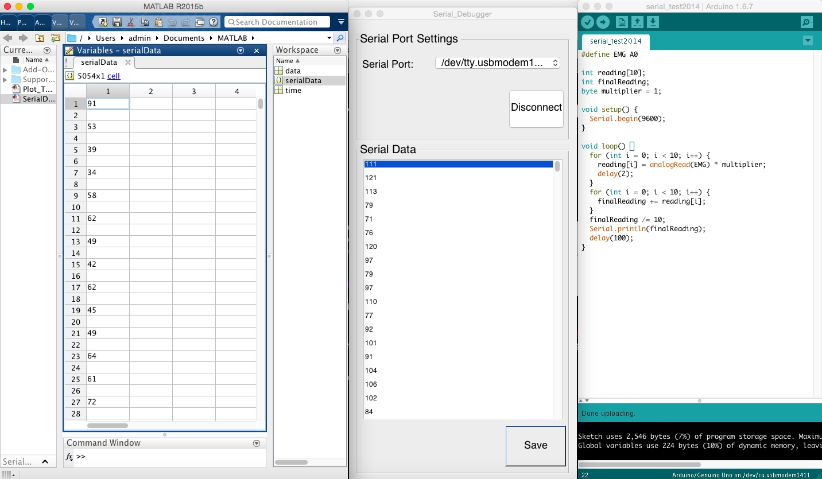
Task: Click Arduino console horizontal scrollbar
Action: (x=640, y=465)
